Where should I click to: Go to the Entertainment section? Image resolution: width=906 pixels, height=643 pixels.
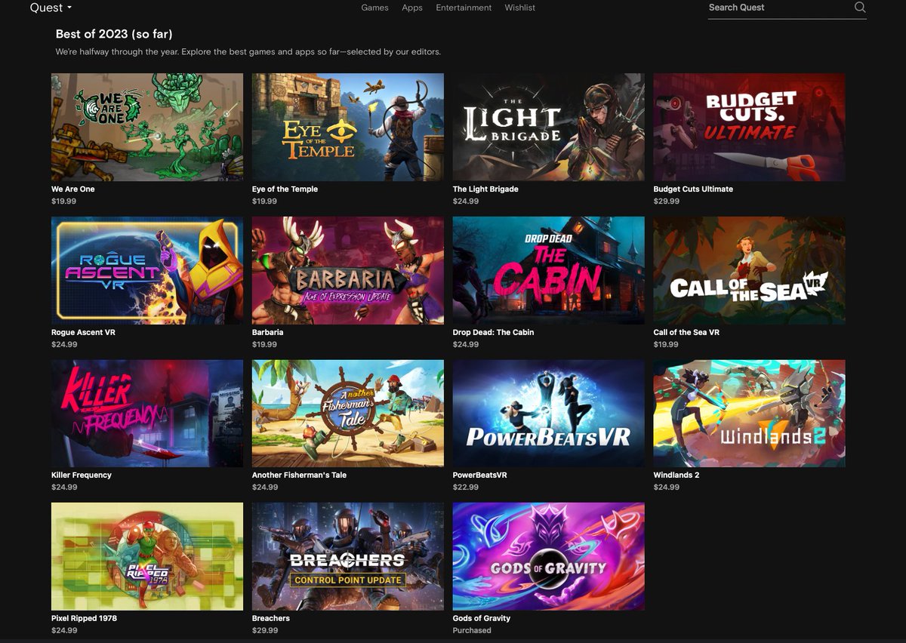coord(463,7)
